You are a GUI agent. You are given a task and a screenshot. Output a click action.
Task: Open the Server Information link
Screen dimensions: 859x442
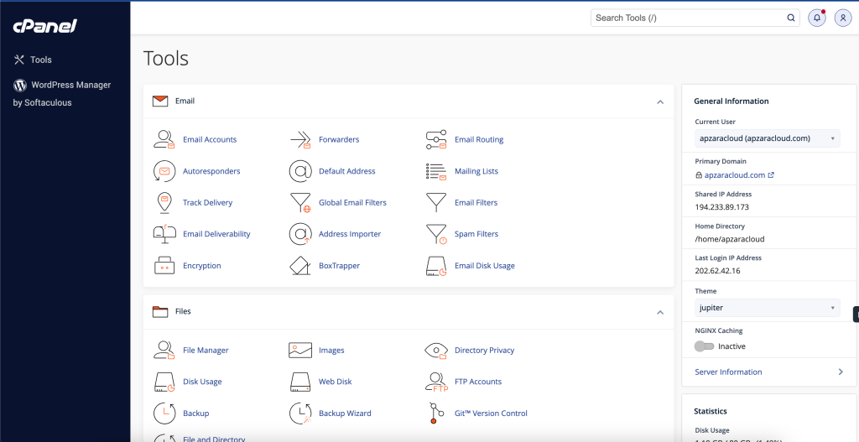coord(728,372)
